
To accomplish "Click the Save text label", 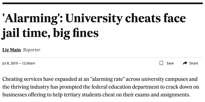I will click(x=170, y=63).
